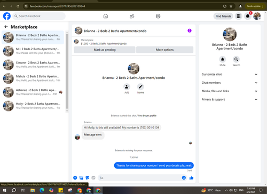This screenshot has width=267, height=194.
Task: Click the Facebook logo
Action: pyautogui.click(x=7, y=16)
